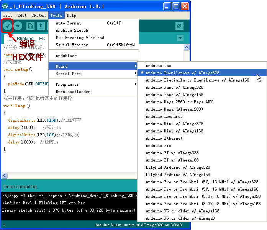267x230 pixels.
Task: Click 'void loop()' line in editor
Action: coord(16,106)
